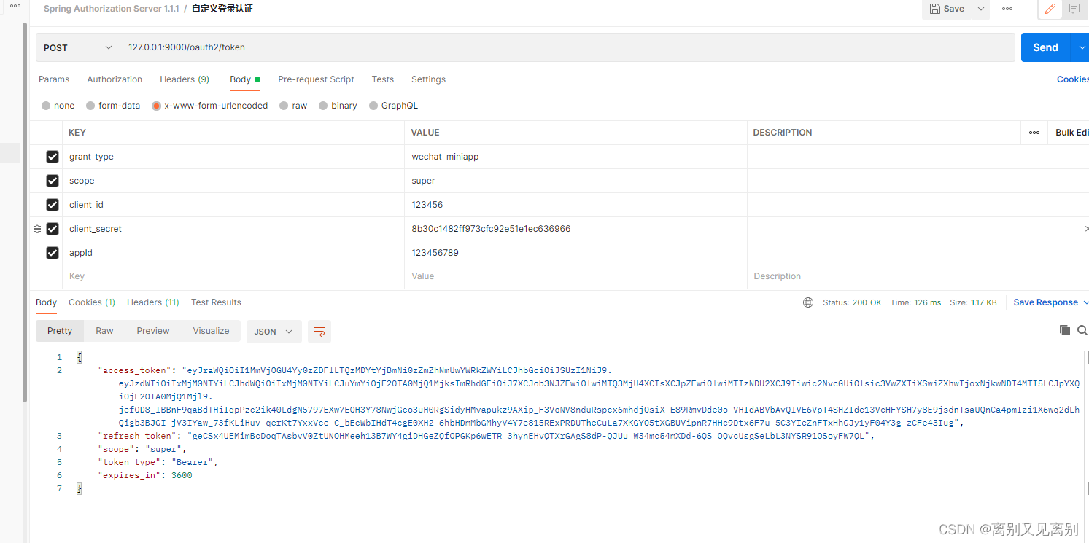
Task: Click the wechat_miniapp value cell
Action: 575,157
